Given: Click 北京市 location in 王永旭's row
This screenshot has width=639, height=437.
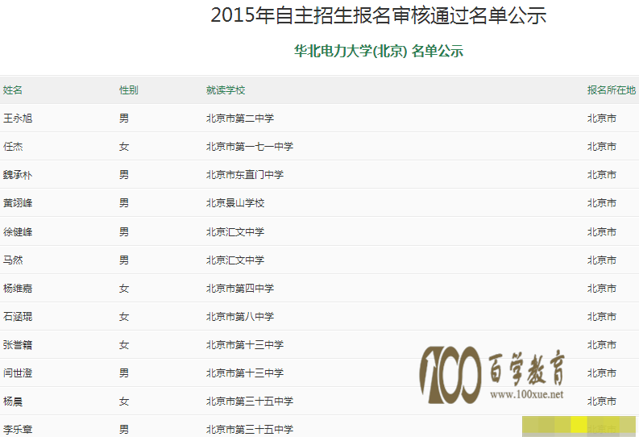Looking at the screenshot, I should [601, 119].
